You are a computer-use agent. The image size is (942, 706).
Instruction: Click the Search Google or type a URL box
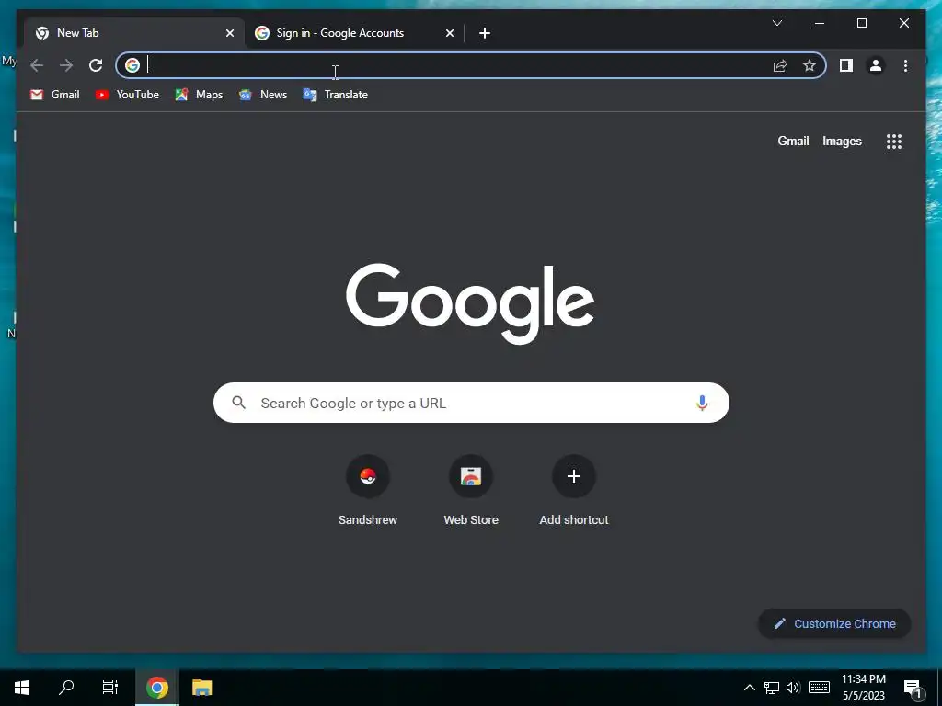[471, 403]
